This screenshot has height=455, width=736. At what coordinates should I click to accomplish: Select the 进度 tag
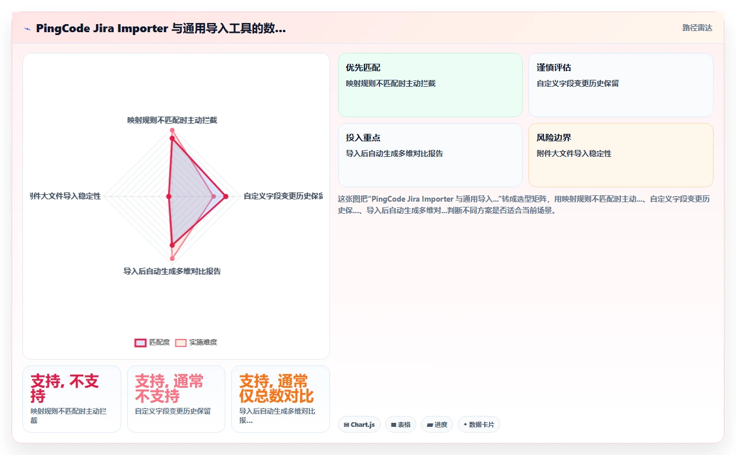[437, 425]
